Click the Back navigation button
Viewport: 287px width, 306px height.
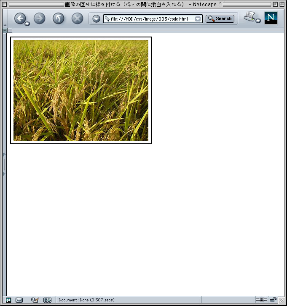[20, 18]
